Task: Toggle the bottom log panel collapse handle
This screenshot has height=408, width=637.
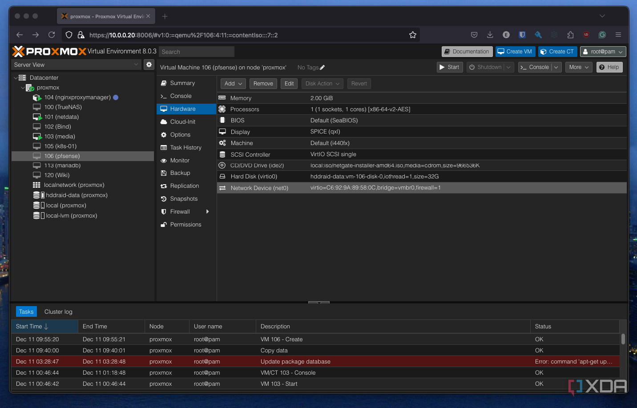Action: 319,303
